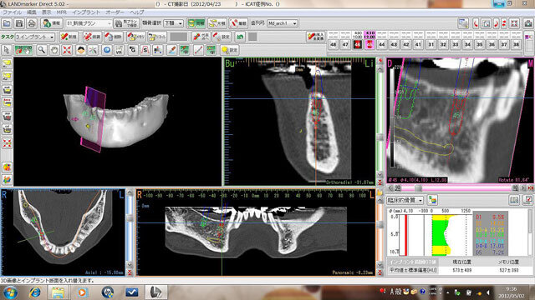Toggle tooth number 44 button
Image resolution: width=535 pixels, height=300 pixels.
pyautogui.click(x=382, y=44)
